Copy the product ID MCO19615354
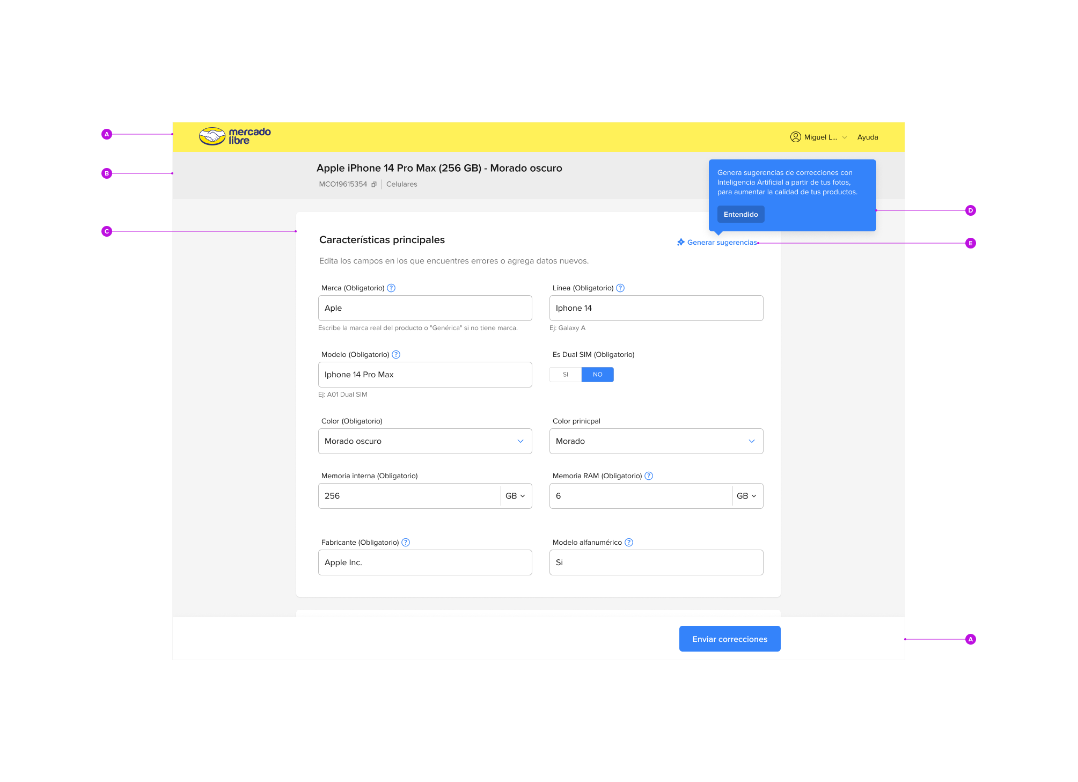Viewport: 1078px width, 782px height. coord(374,184)
